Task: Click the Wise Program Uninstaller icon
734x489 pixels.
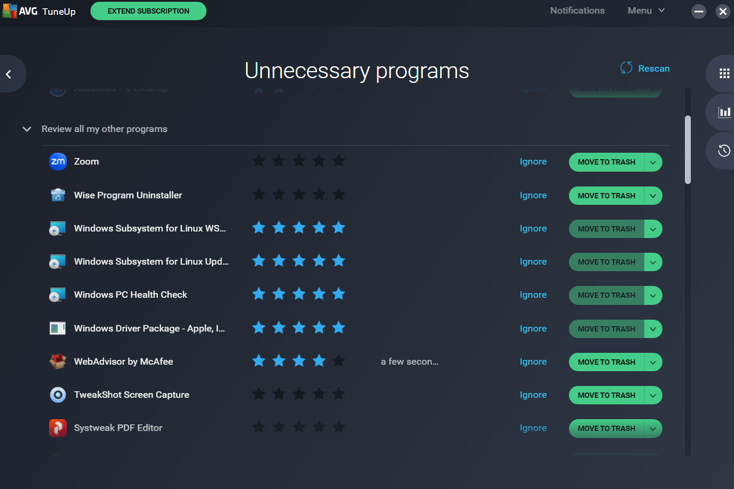Action: (x=58, y=195)
